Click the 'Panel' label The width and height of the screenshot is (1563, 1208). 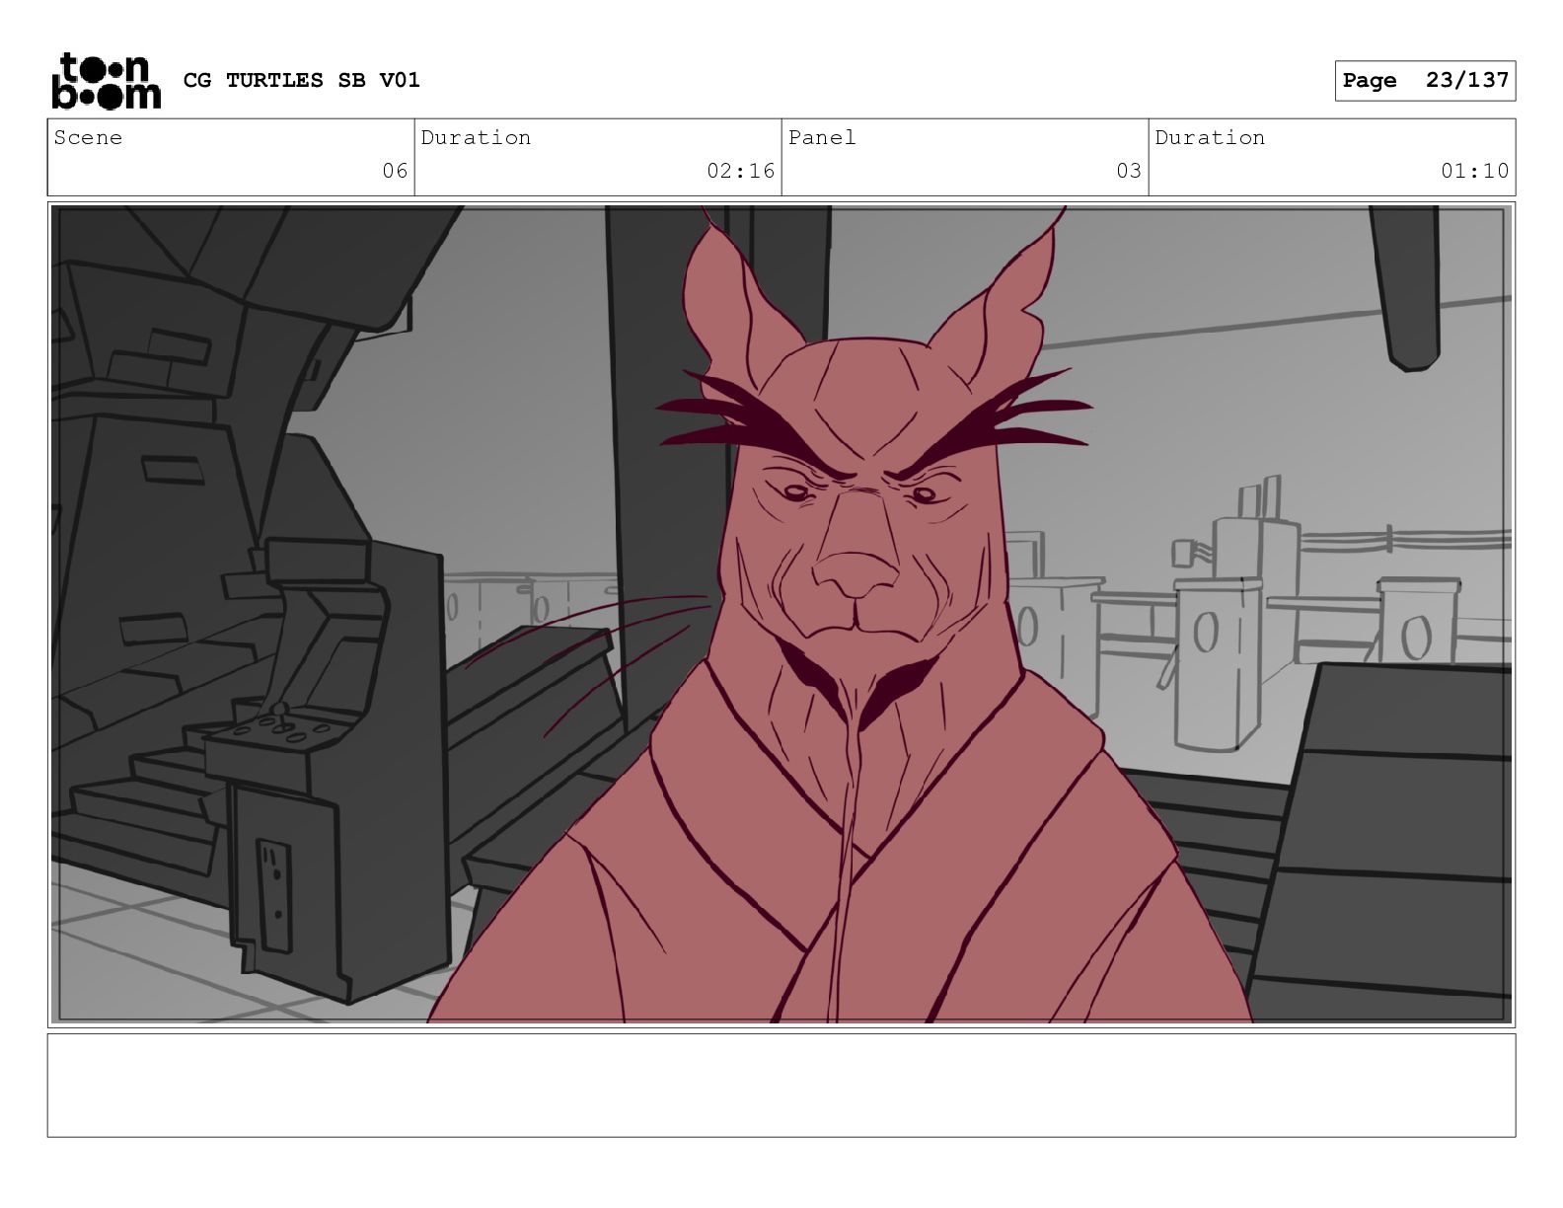click(x=822, y=137)
